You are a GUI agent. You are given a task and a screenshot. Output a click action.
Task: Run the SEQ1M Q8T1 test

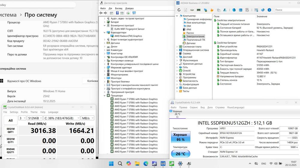(10, 130)
